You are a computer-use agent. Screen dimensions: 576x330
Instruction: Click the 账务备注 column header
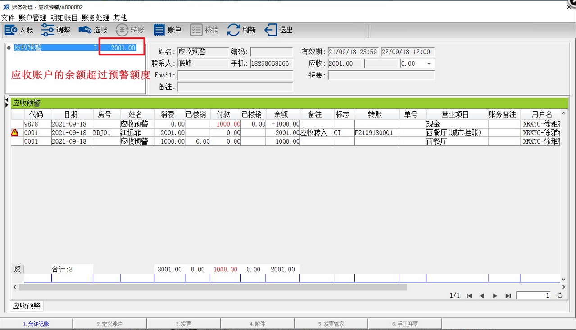(504, 114)
